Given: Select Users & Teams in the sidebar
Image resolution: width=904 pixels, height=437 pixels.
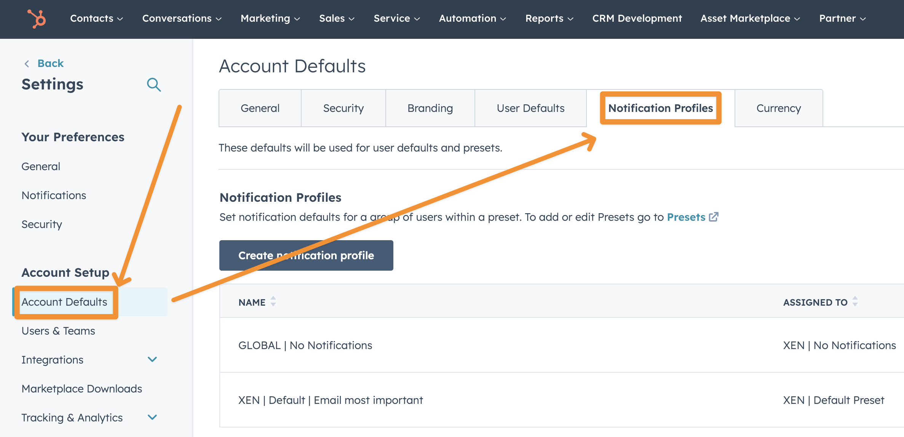Looking at the screenshot, I should 58,331.
